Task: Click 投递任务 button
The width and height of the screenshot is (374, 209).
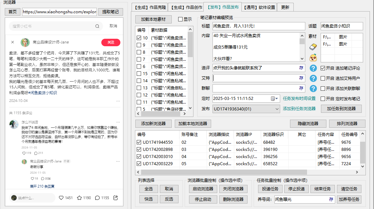Action: click(x=270, y=189)
